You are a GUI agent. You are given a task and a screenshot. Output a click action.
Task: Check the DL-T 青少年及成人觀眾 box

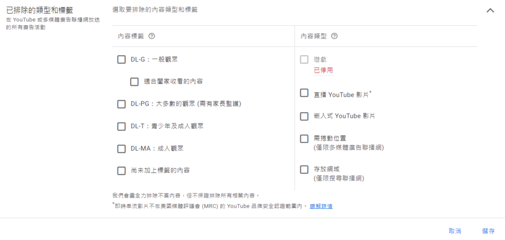click(121, 126)
